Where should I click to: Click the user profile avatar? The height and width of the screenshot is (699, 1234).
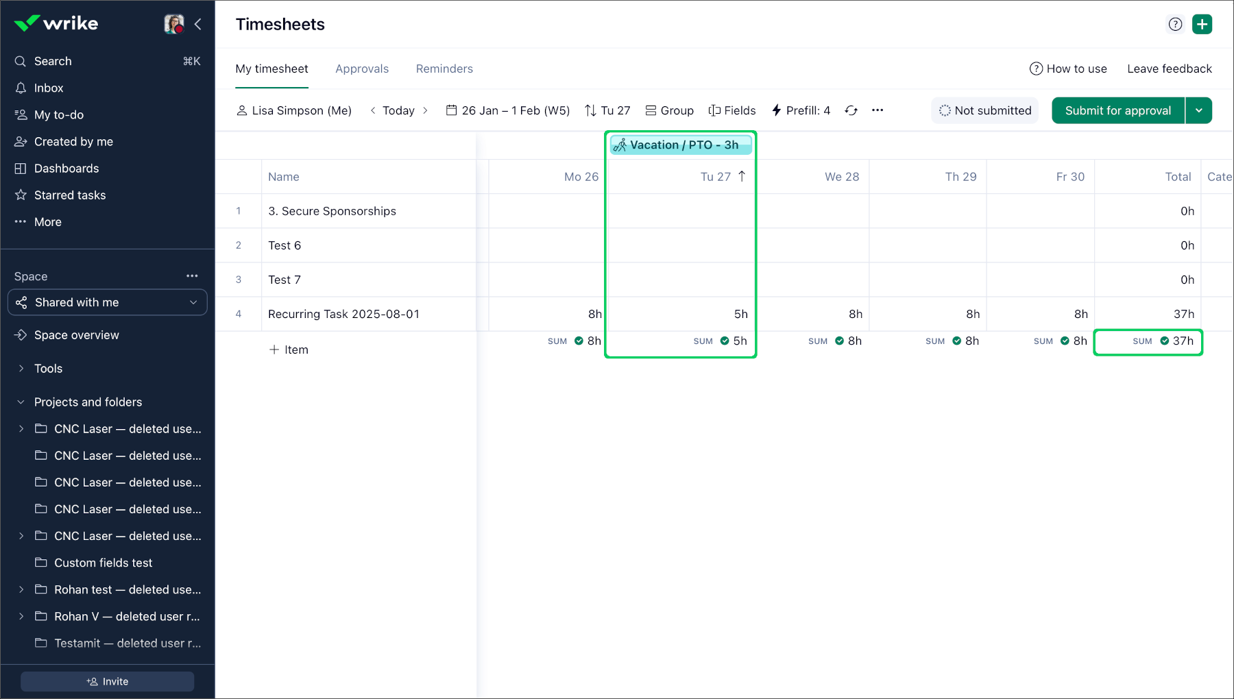point(174,24)
